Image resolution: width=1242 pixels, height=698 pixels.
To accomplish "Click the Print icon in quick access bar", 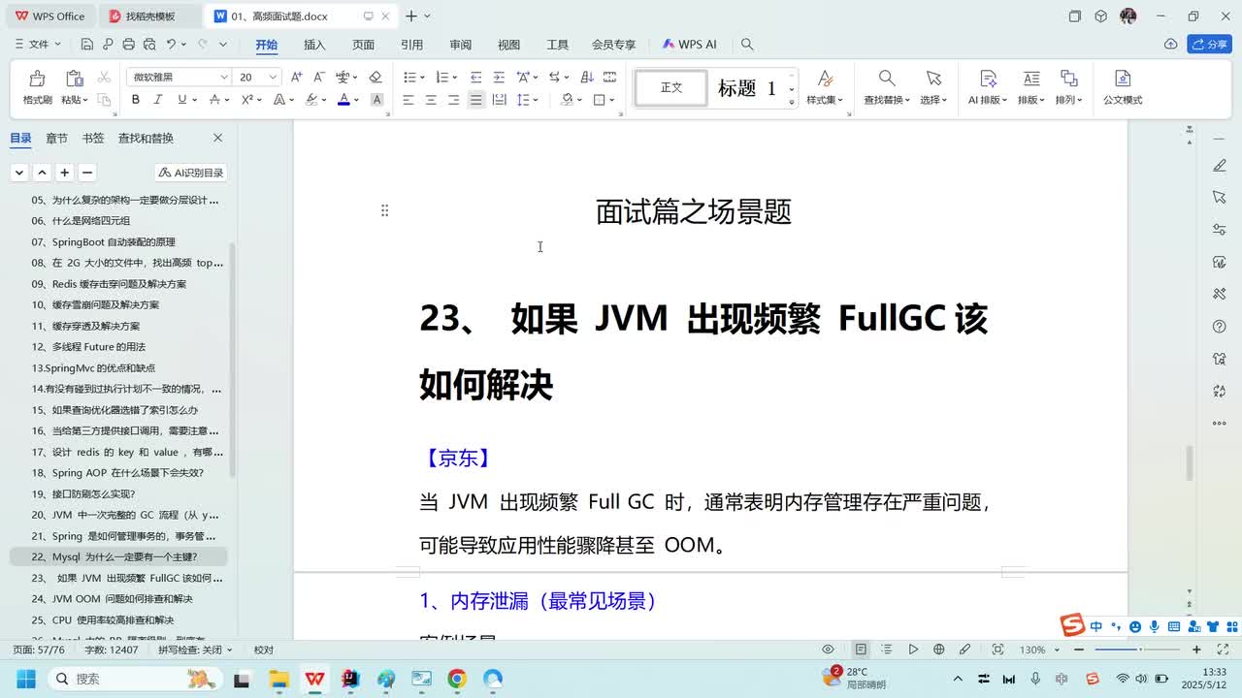I will 129,45.
